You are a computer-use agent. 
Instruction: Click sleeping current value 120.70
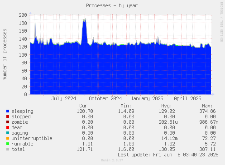point(85,111)
